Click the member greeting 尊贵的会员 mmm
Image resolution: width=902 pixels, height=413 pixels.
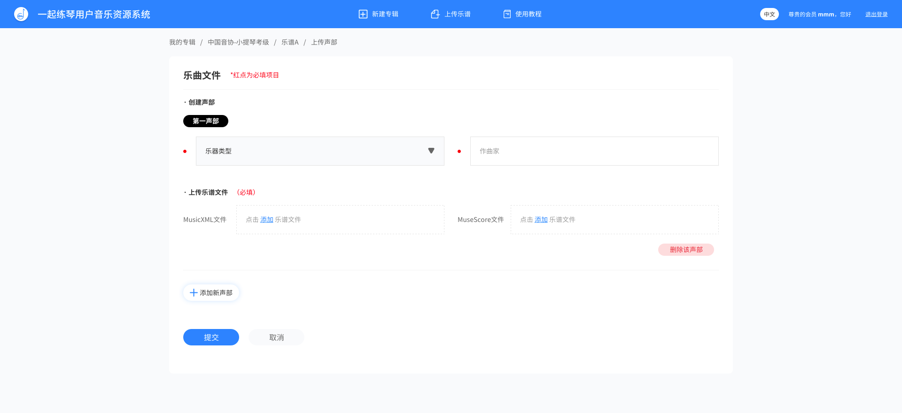click(x=820, y=15)
